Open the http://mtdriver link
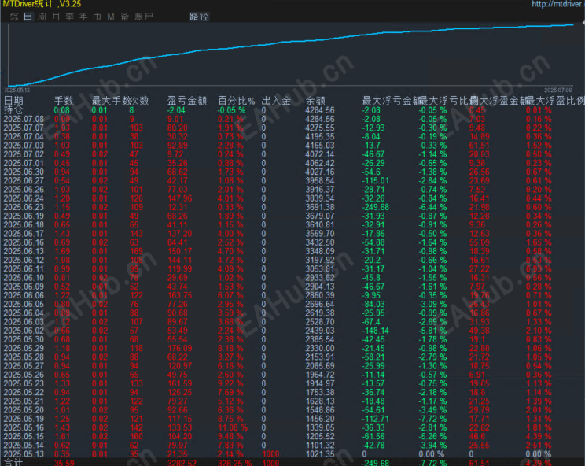Viewport: 585px width, 466px height. coord(558,4)
